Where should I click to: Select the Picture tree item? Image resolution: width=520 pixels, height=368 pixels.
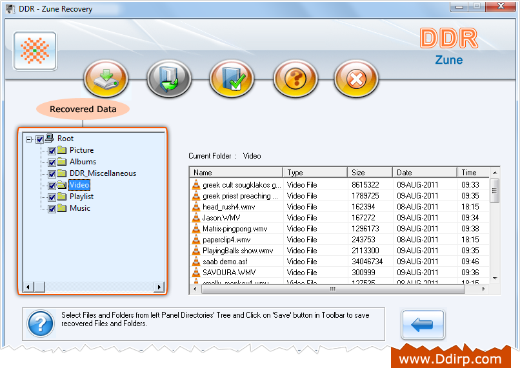click(x=81, y=150)
